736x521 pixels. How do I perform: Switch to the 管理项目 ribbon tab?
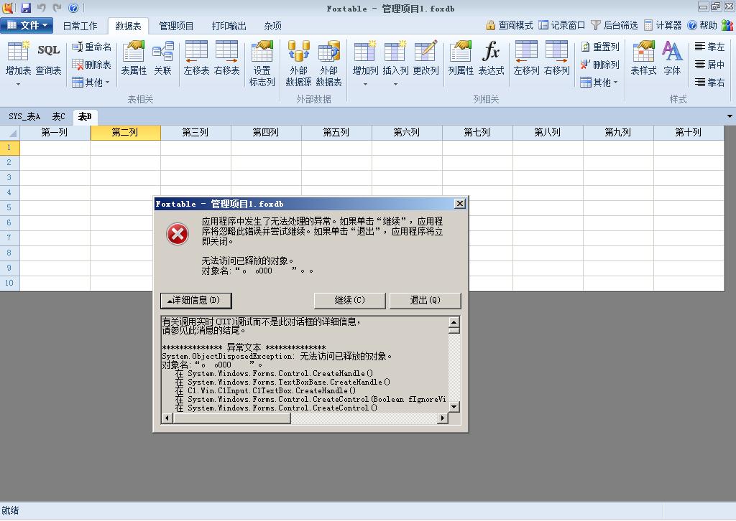[x=176, y=26]
